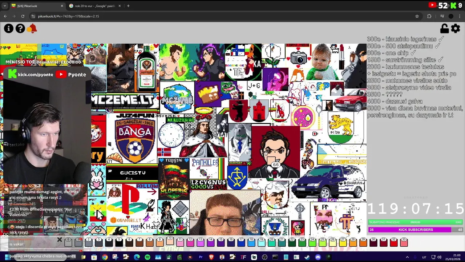Select purple swatch number 14
Viewport: 465px width, 262px height.
pos(210,242)
